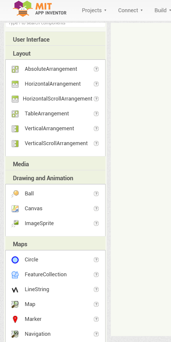Click the Map label
Screen dimensions: 171x342
[x=30, y=304]
